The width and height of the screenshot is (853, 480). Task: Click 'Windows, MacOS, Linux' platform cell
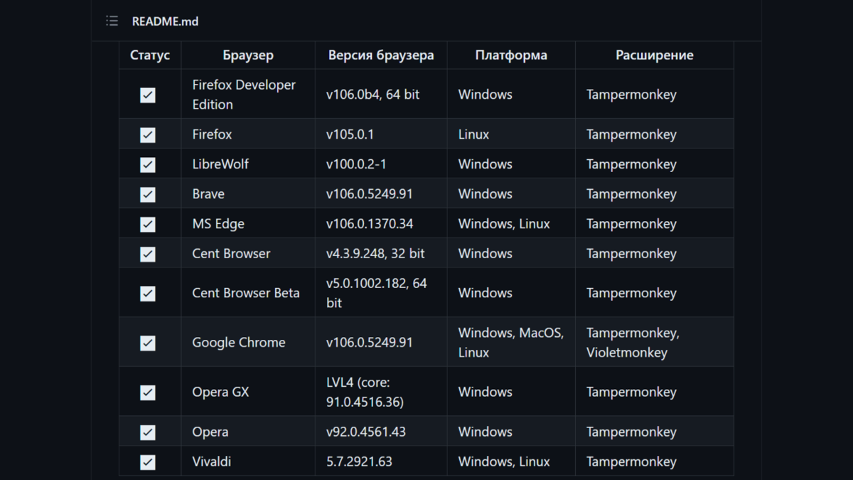pos(511,342)
